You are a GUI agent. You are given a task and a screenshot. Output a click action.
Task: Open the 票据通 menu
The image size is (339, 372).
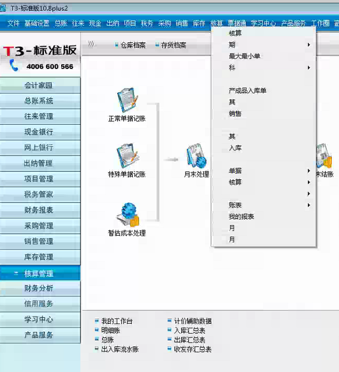click(237, 23)
